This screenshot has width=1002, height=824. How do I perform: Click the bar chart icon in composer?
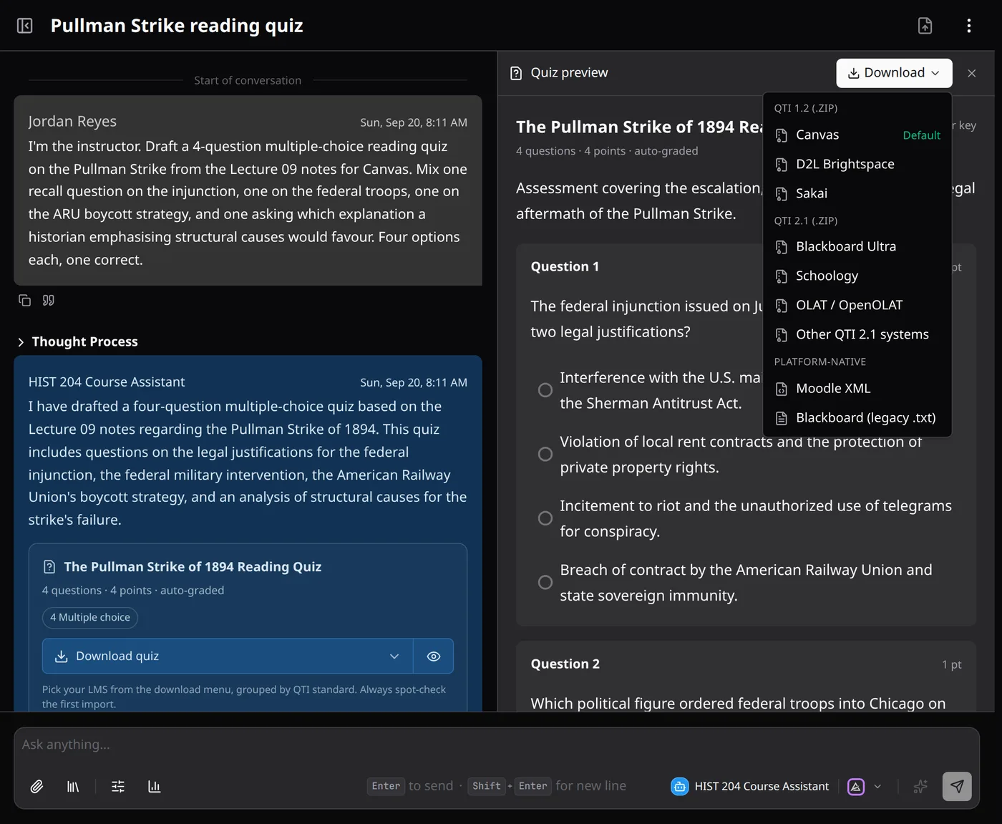[154, 786]
